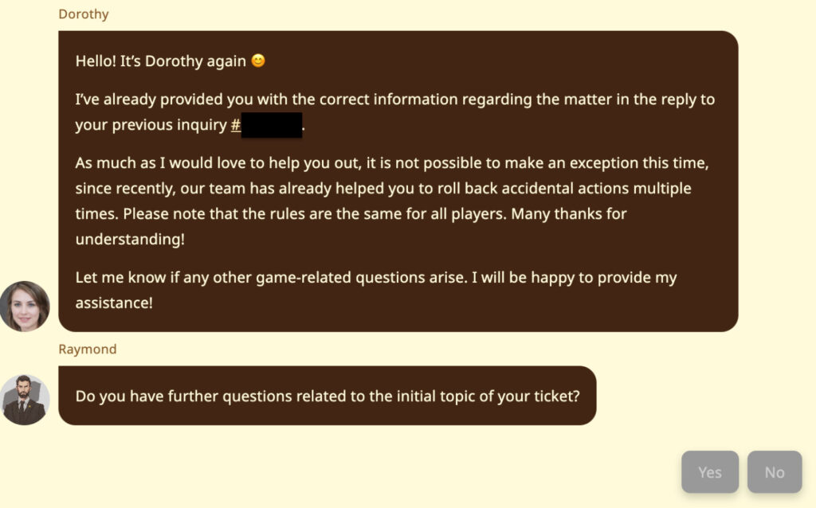This screenshot has width=816, height=508.
Task: Click the smiley emoji after the greeting
Action: [258, 61]
